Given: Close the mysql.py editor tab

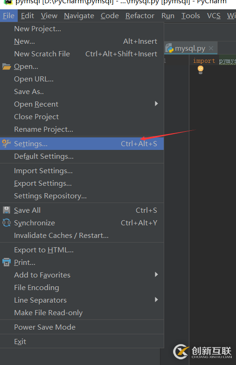Looking at the screenshot, I should 211,48.
